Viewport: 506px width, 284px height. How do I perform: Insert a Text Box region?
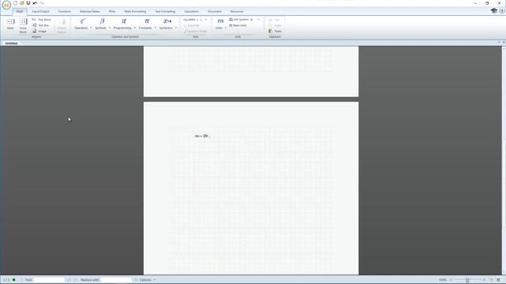click(x=40, y=25)
